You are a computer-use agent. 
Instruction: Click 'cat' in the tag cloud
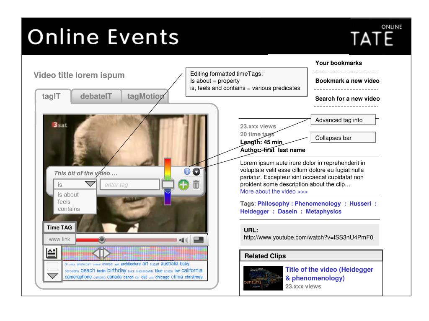click(x=144, y=277)
